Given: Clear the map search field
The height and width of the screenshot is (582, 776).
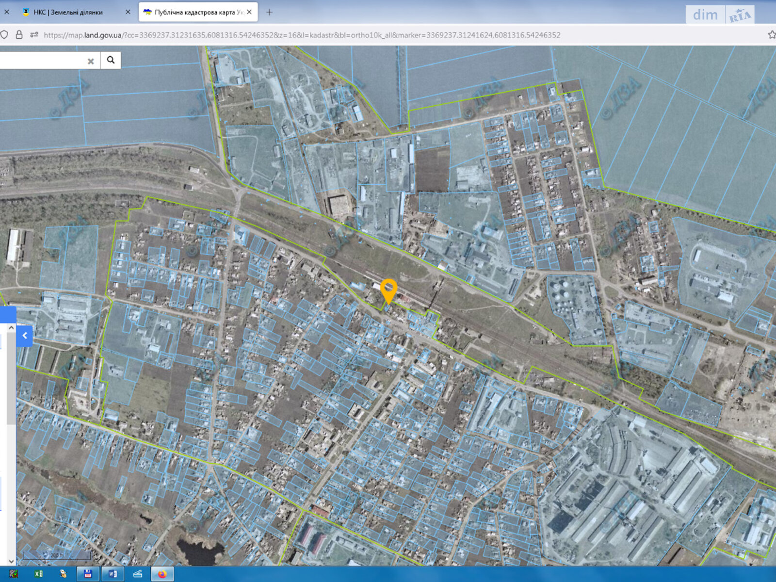Looking at the screenshot, I should click(90, 61).
